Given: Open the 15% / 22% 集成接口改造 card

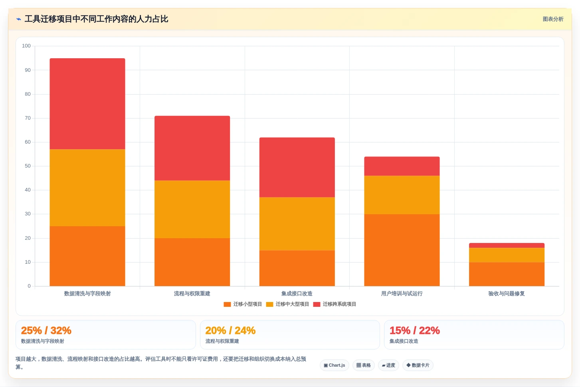Looking at the screenshot, I should point(474,335).
